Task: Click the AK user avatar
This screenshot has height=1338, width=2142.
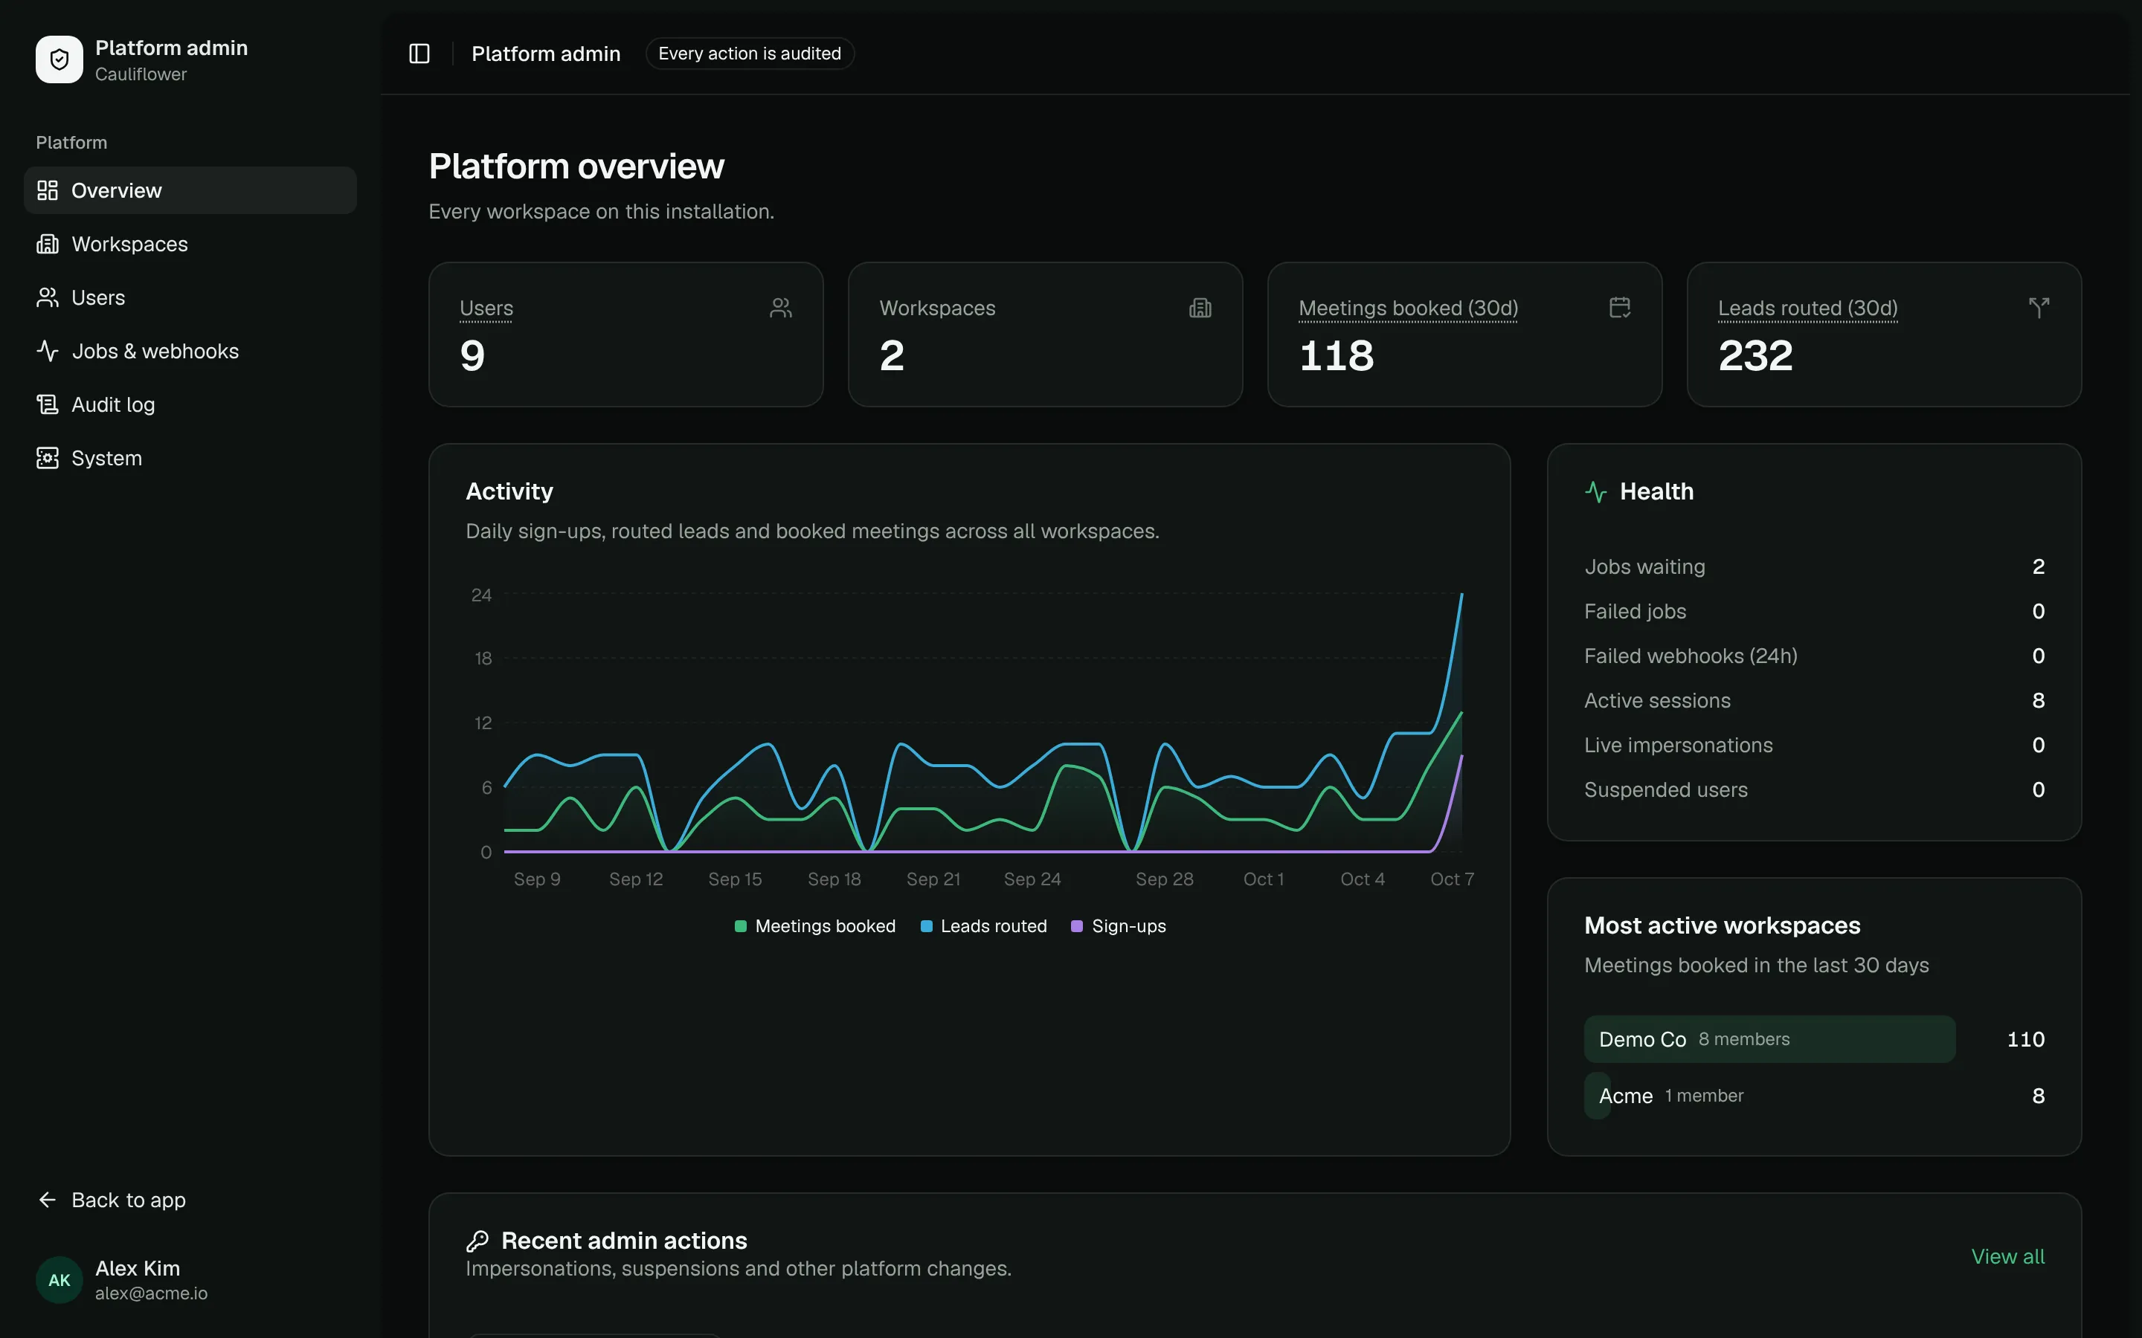Action: pyautogui.click(x=59, y=1279)
